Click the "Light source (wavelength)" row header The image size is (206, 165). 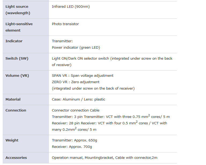tap(18, 10)
